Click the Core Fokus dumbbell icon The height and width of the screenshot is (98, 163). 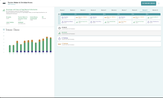tap(120, 22)
